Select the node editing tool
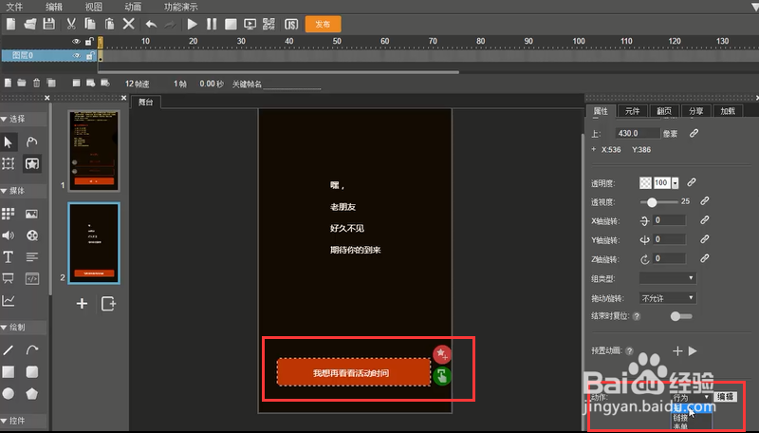The width and height of the screenshot is (759, 433). point(32,141)
